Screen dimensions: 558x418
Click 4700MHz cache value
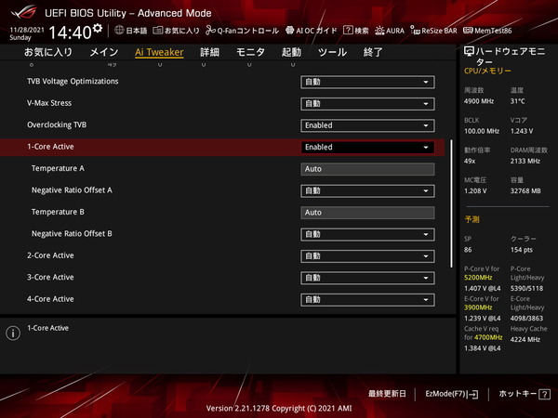pyautogui.click(x=487, y=337)
